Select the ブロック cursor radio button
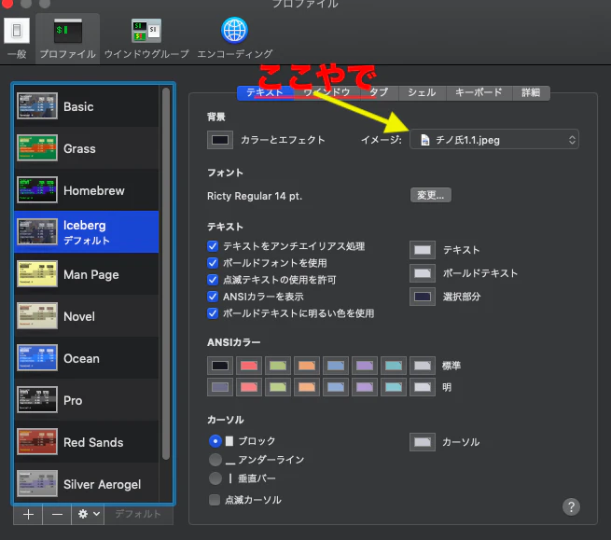 click(x=215, y=441)
